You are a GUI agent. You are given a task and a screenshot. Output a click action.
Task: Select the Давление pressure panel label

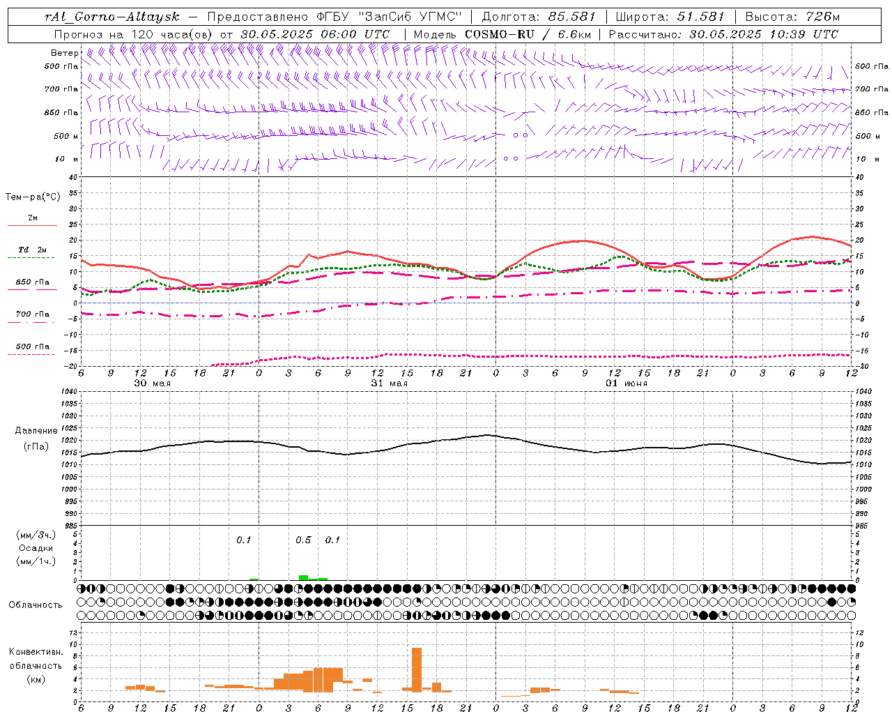click(36, 431)
